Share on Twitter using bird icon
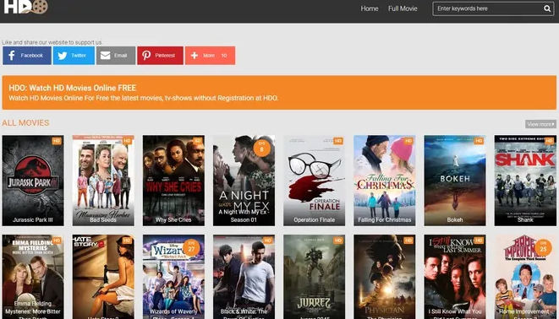559x319 pixels. click(74, 56)
